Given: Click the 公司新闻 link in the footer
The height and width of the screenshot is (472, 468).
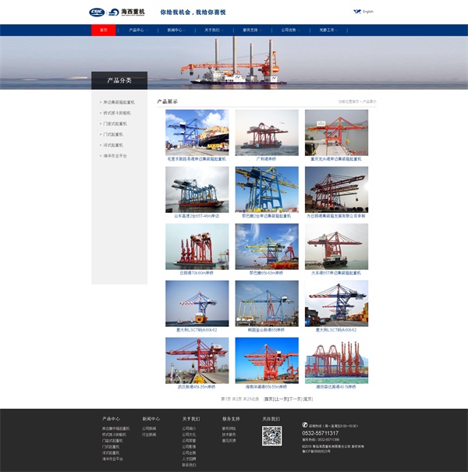Looking at the screenshot, I should click(149, 428).
